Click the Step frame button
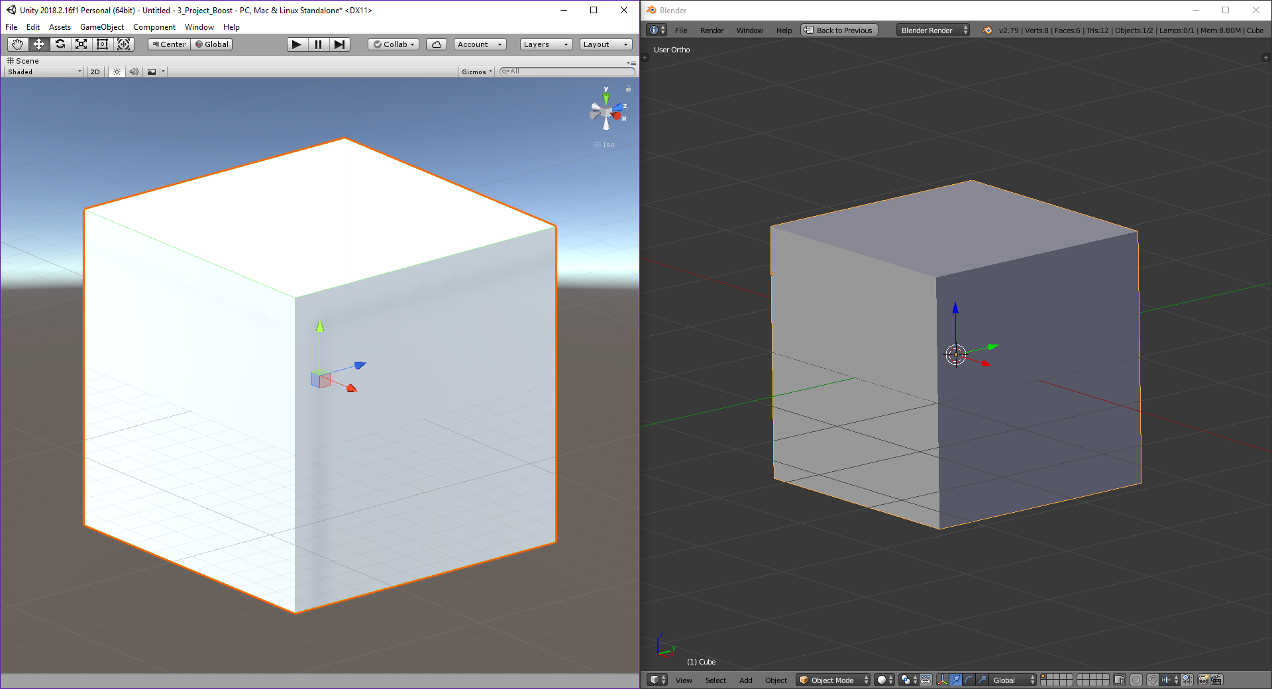1272x689 pixels. click(339, 44)
